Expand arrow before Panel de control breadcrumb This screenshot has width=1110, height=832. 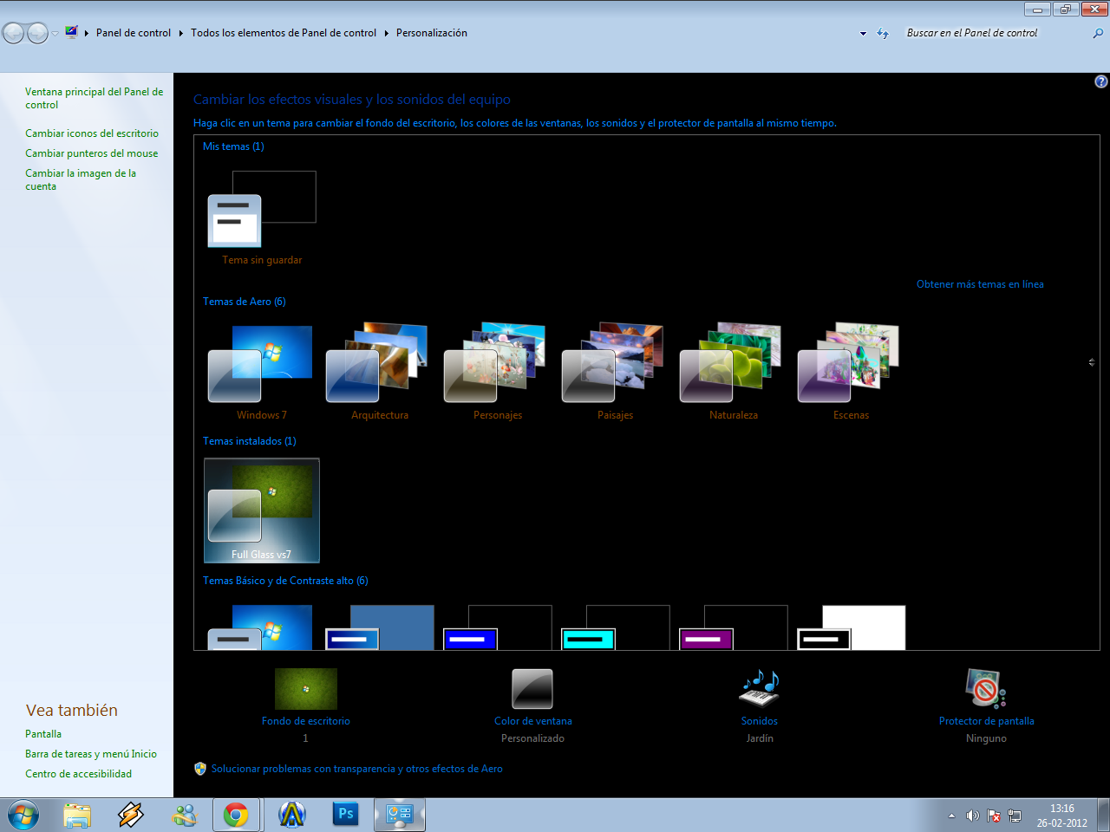(x=87, y=33)
